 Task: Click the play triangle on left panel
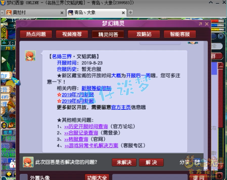tap(4, 60)
